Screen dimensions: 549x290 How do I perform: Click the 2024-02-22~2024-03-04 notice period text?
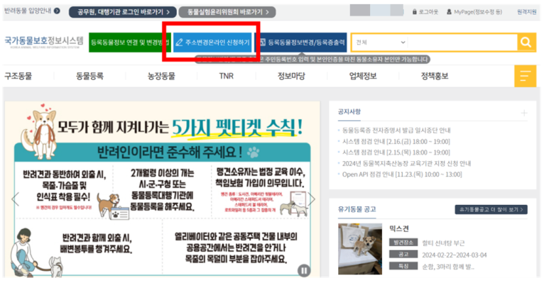pyautogui.click(x=455, y=255)
